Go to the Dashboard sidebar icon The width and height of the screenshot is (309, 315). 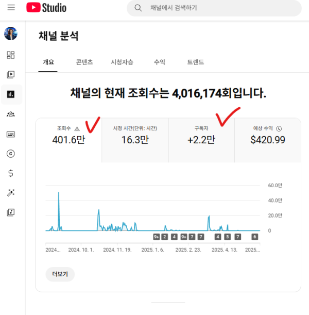point(11,55)
